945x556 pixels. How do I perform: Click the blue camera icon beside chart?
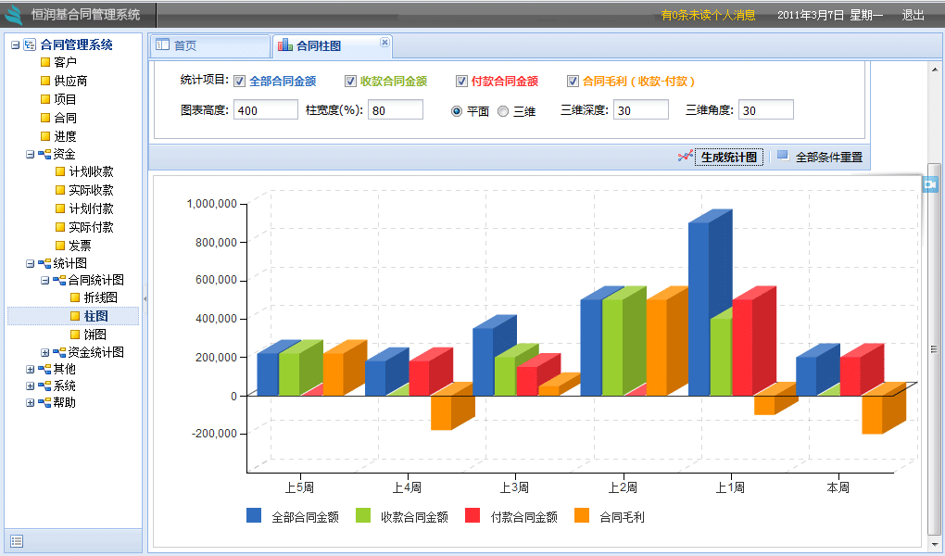point(930,184)
